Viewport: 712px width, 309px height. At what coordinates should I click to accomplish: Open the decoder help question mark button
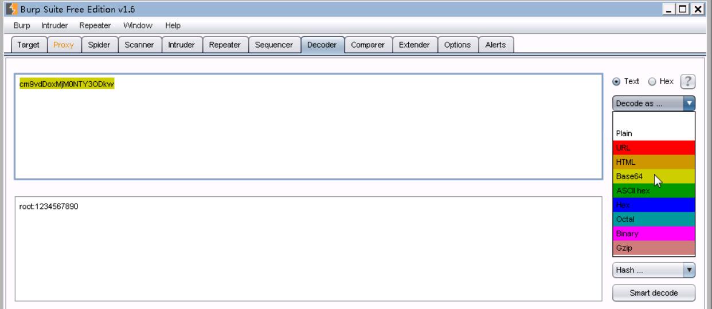pyautogui.click(x=688, y=81)
